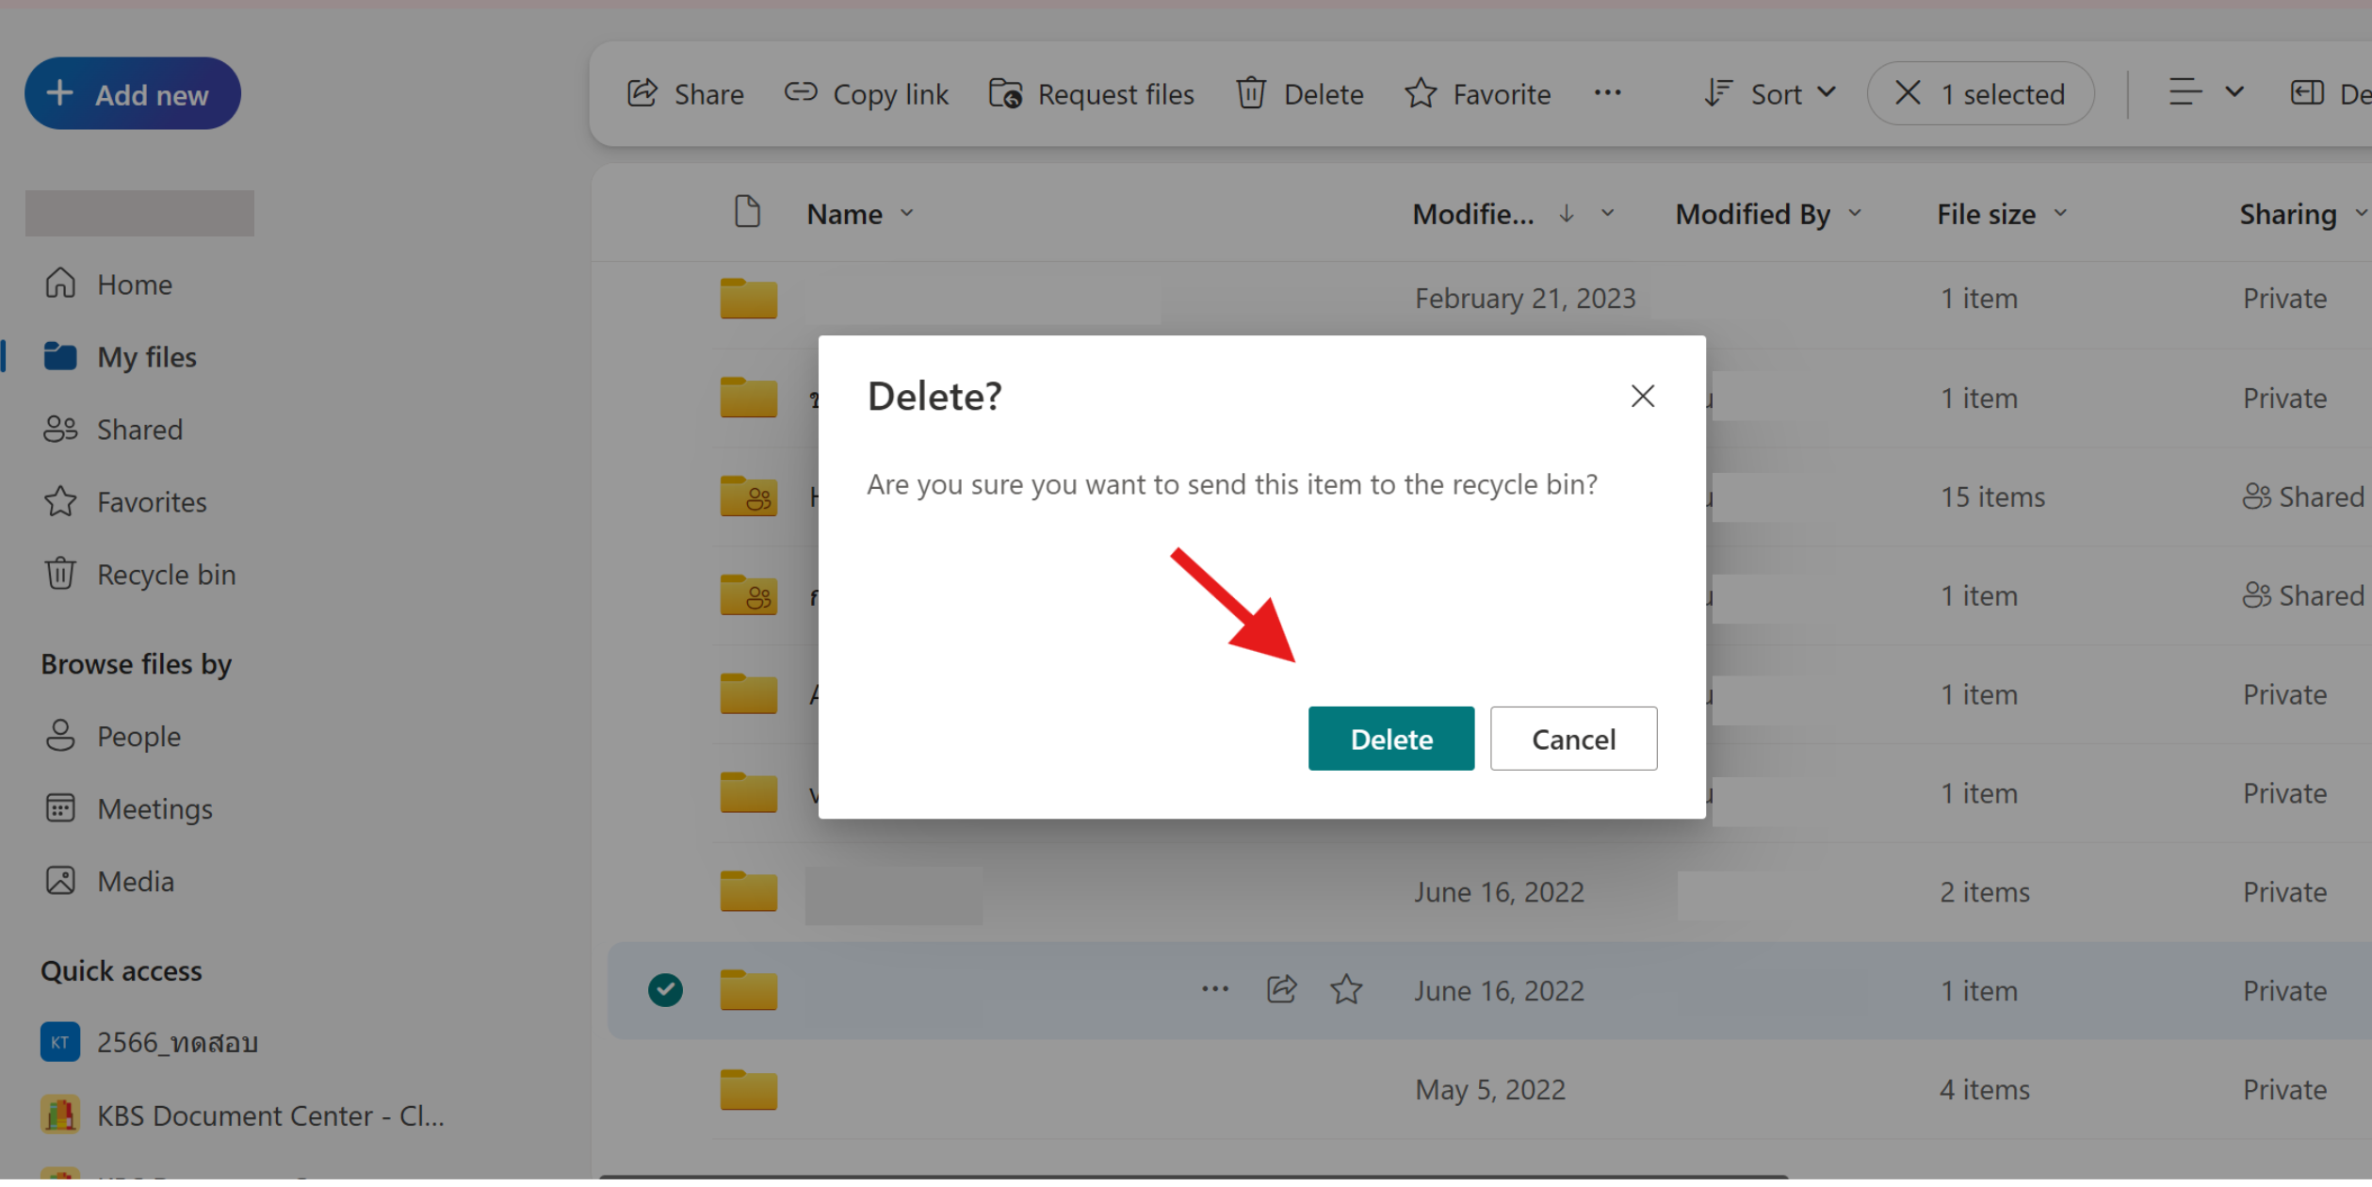Confirm deletion with the teal Delete button

[x=1390, y=740]
